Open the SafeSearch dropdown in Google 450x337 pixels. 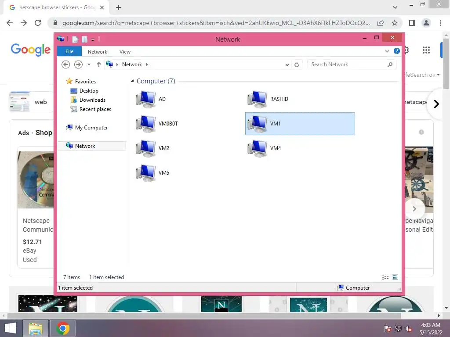422,75
